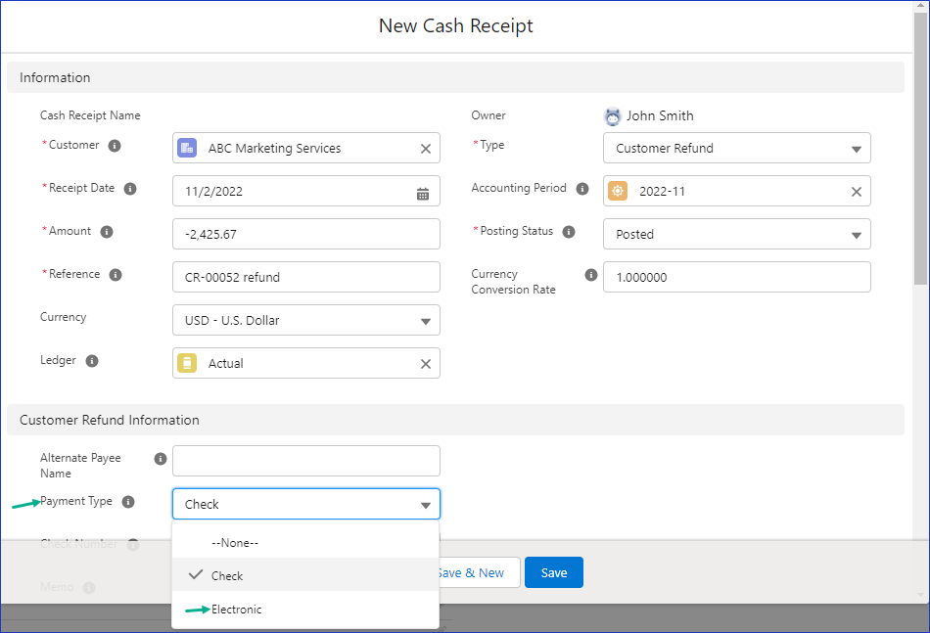Select --None-- in Payment Type list
Image resolution: width=930 pixels, height=633 pixels.
tap(305, 542)
